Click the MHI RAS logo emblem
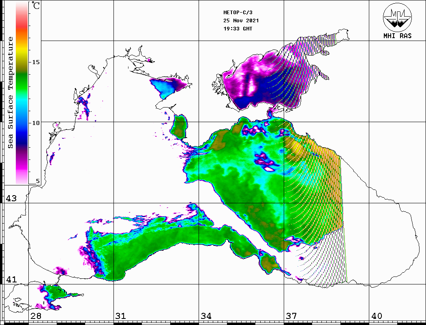This screenshot has width=426, height=325. coord(398,17)
